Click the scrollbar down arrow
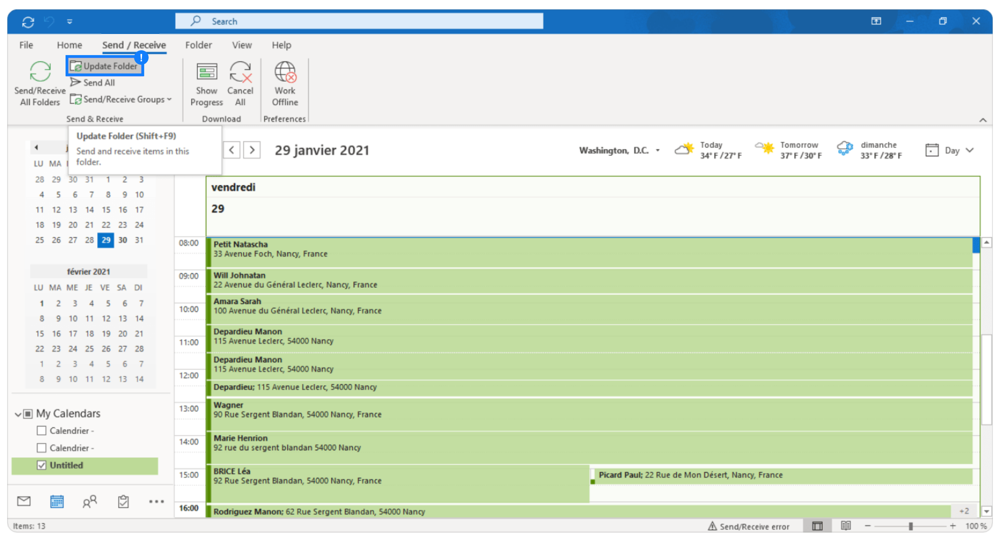1000x541 pixels. [987, 512]
